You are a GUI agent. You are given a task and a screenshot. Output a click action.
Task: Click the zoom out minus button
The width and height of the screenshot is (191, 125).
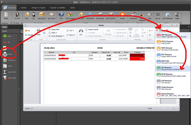tap(155, 108)
